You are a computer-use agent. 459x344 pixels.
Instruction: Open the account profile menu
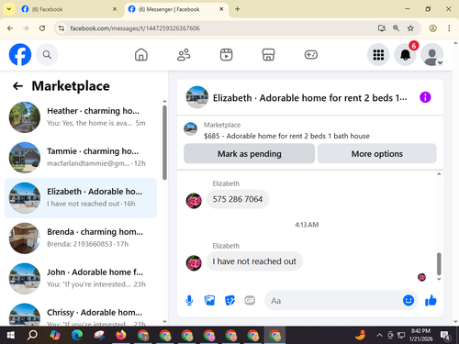431,55
